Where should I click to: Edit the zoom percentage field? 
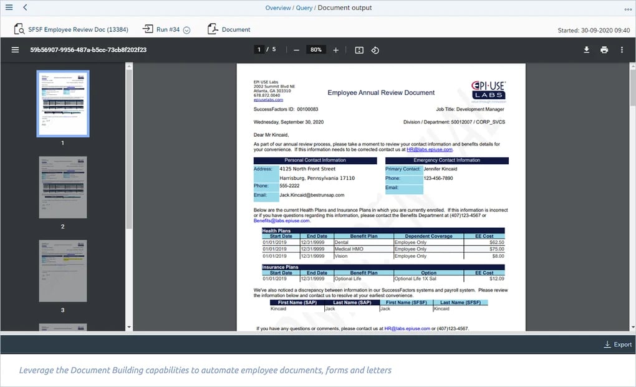316,50
